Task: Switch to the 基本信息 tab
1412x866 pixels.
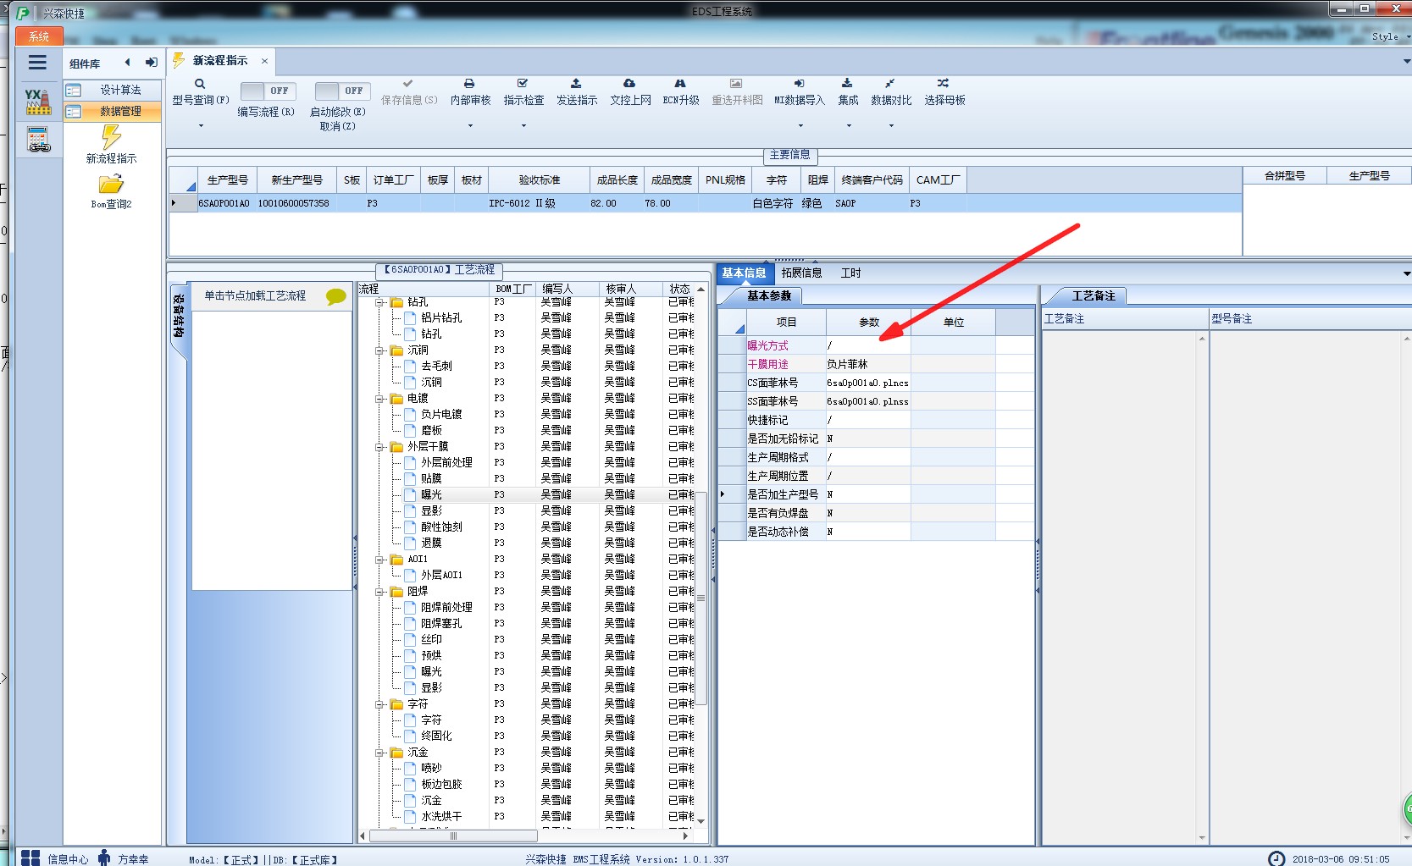Action: point(744,273)
